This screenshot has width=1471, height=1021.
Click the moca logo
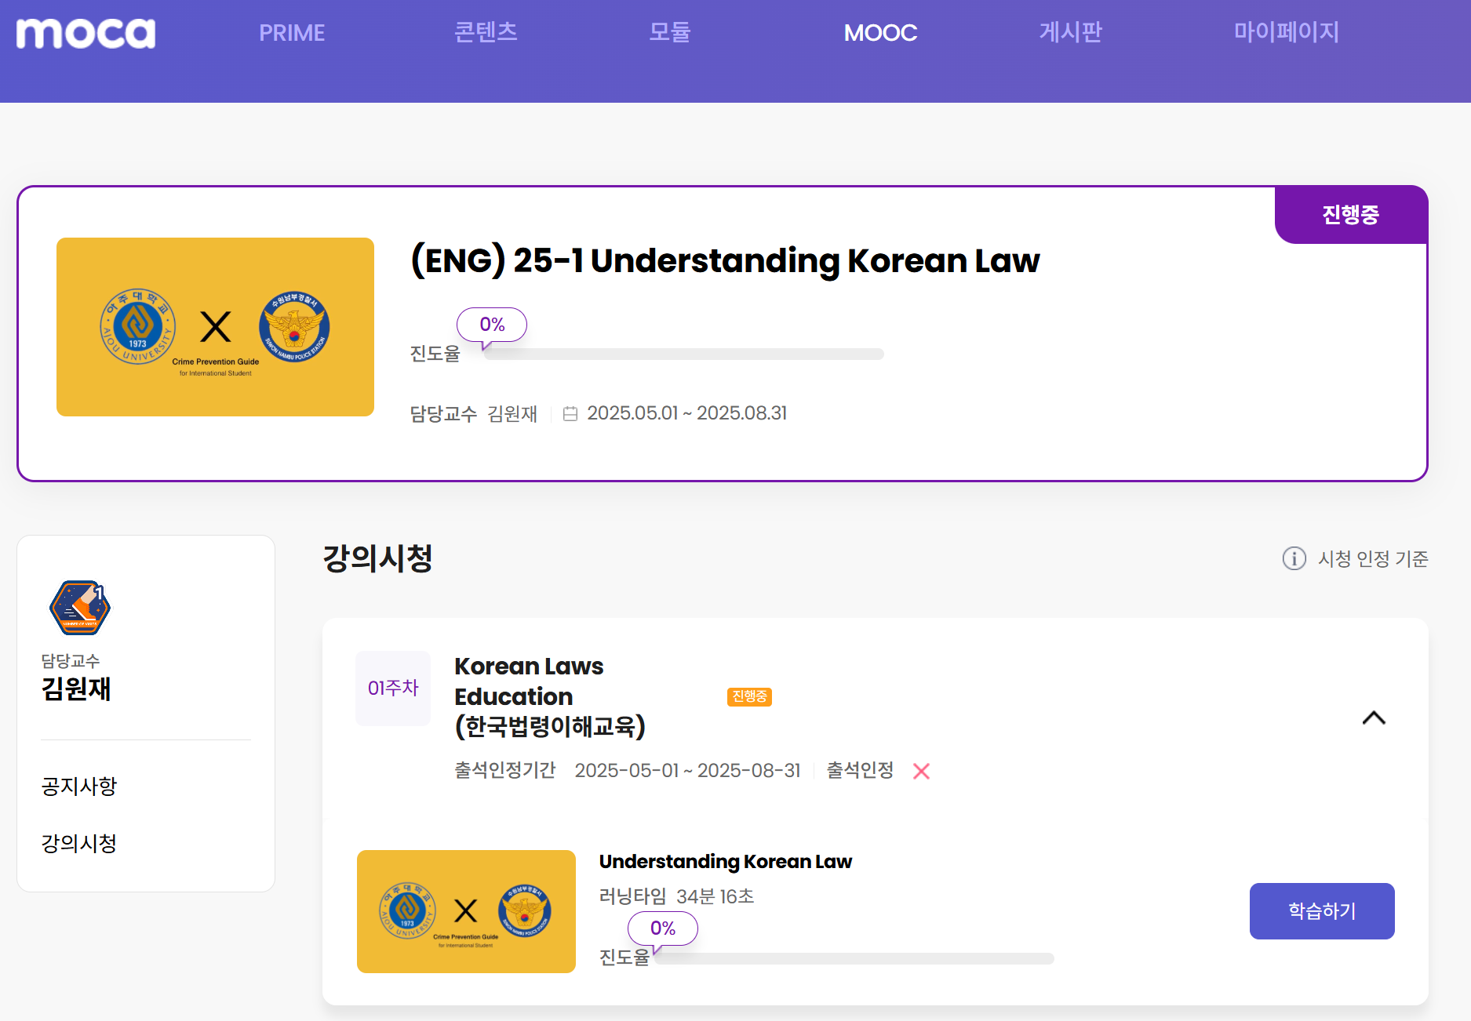point(86,33)
